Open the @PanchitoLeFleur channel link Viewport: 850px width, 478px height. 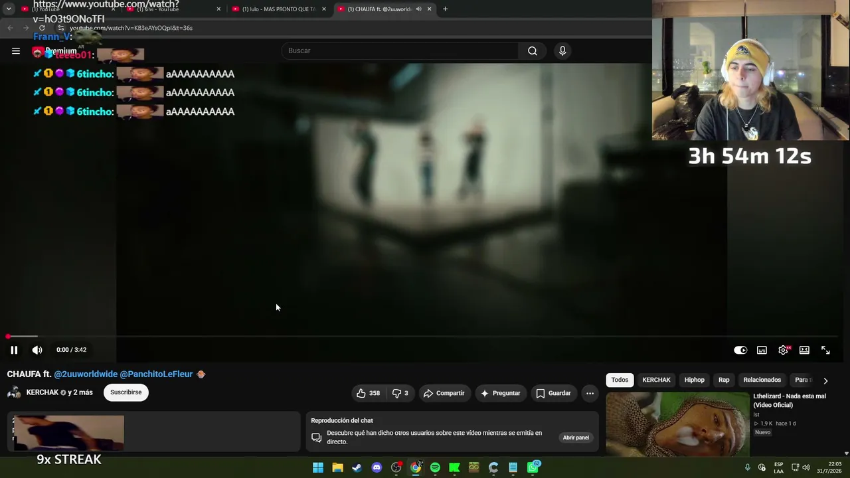point(156,374)
